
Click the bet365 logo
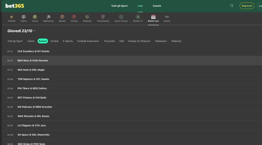pyautogui.click(x=15, y=6)
